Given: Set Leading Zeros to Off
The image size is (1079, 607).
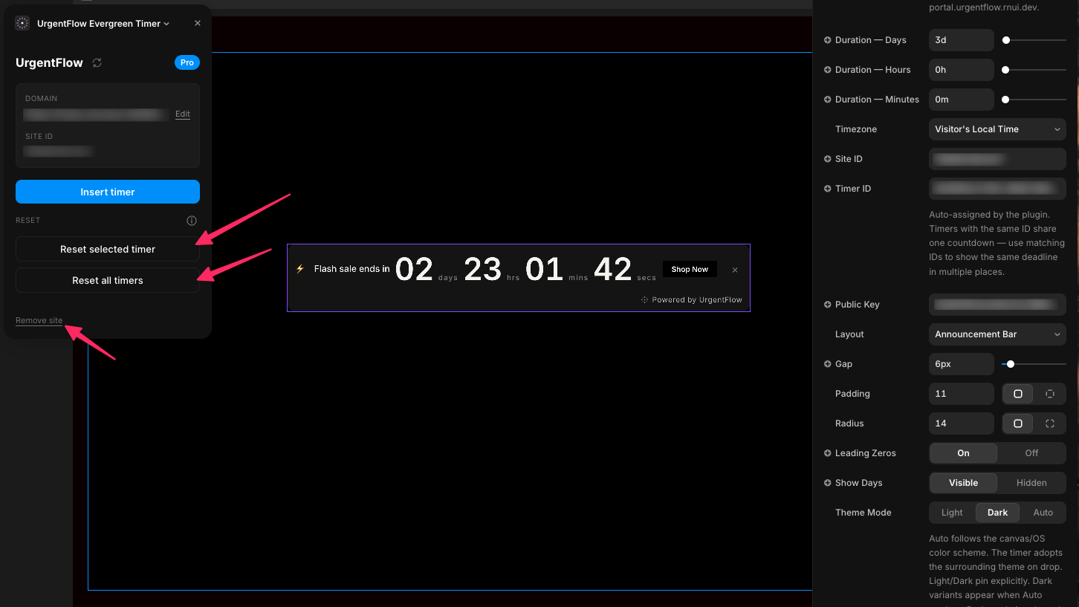Looking at the screenshot, I should click(x=1031, y=453).
